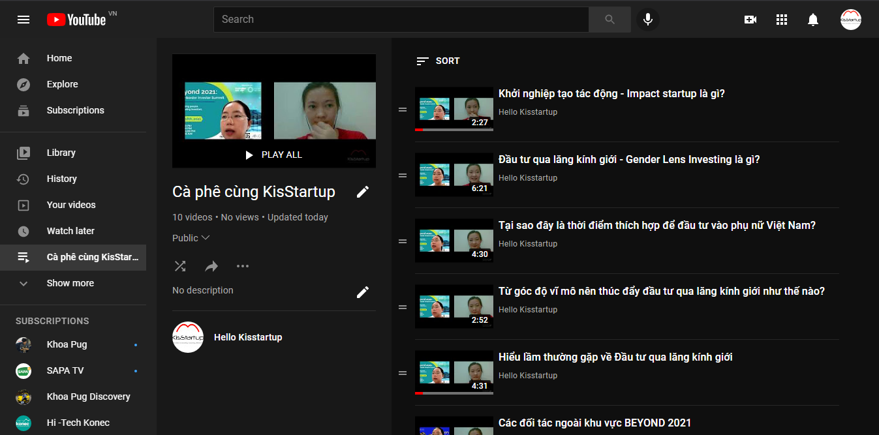Share the playlist with arrow icon
The image size is (879, 435).
tap(211, 266)
